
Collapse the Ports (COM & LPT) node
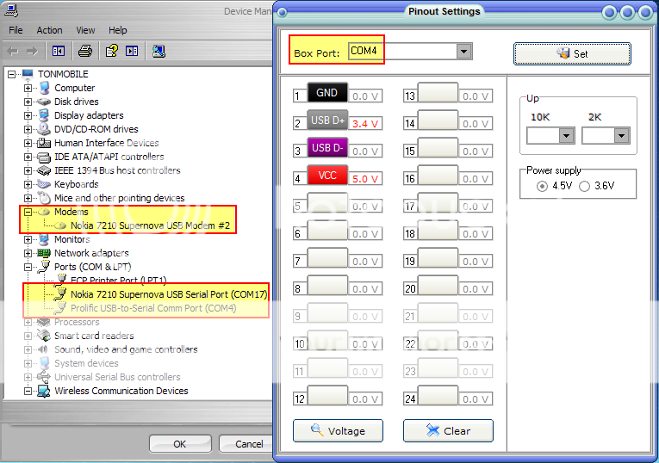pyautogui.click(x=28, y=267)
